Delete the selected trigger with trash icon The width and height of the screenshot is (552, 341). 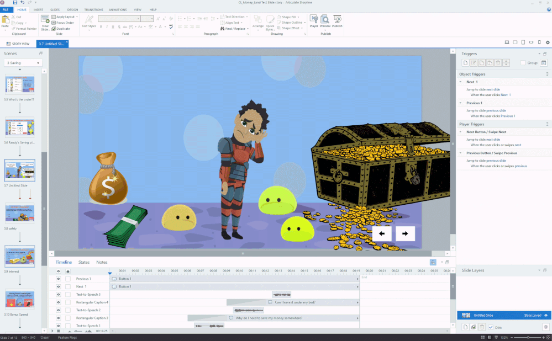point(498,63)
